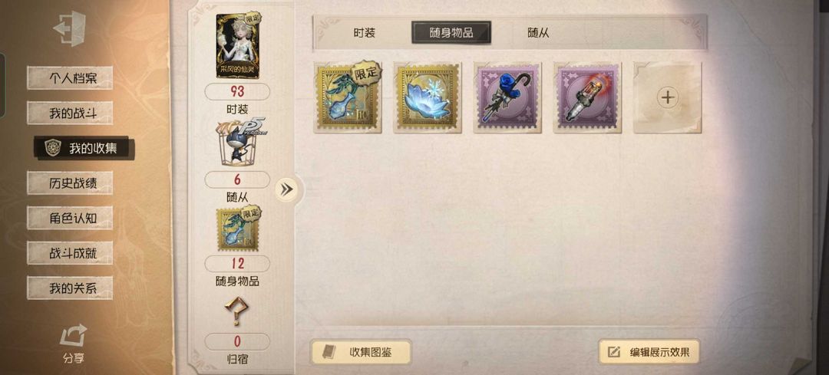Go to 战斗成就 menu item
Viewport: 829px width, 375px height.
(70, 253)
